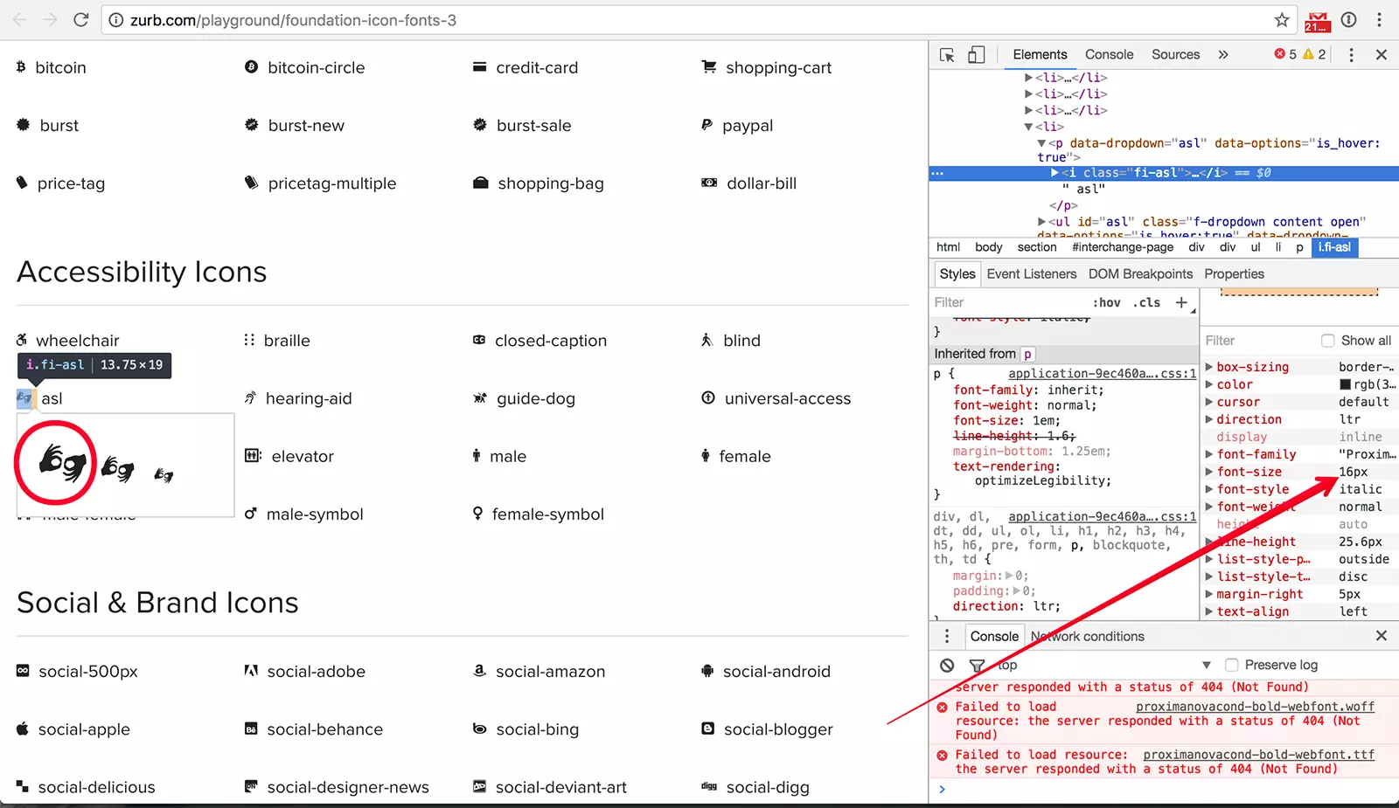
Task: Open the console drawer three-dot menu
Action: click(946, 636)
